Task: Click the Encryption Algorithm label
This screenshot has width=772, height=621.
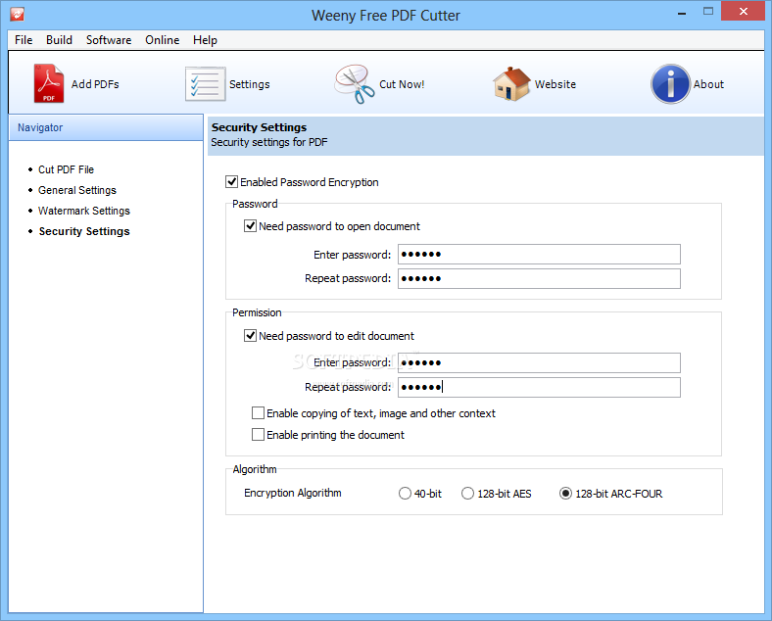Action: [293, 493]
